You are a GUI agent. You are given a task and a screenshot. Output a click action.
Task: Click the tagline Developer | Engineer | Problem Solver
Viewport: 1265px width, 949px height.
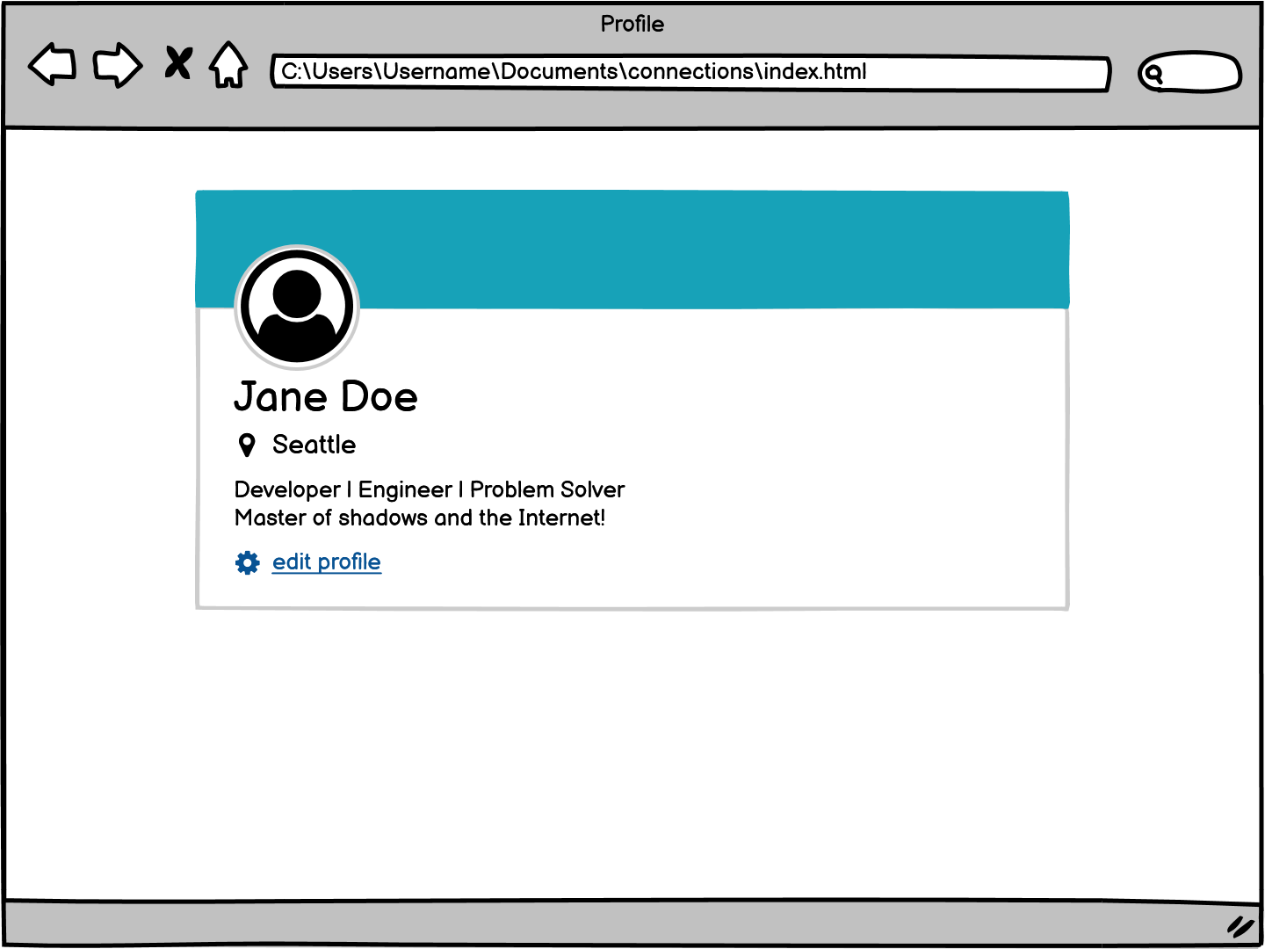click(x=429, y=489)
